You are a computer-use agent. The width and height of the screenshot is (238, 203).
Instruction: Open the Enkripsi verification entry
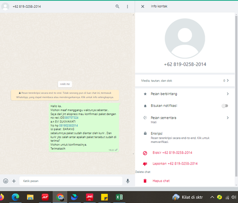[185, 137]
